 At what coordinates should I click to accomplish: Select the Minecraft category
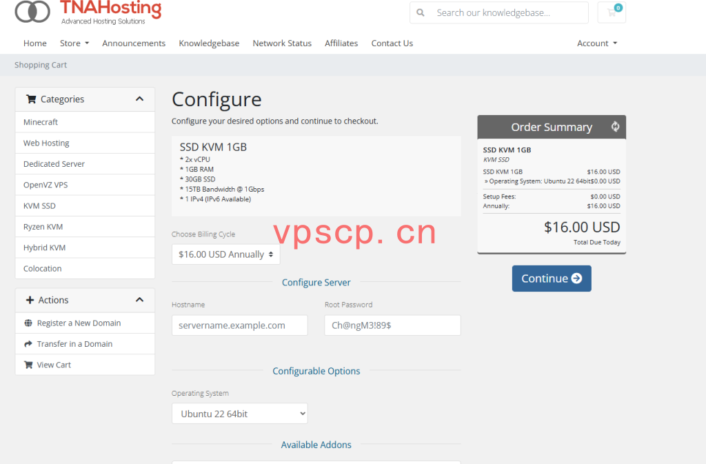(85, 122)
